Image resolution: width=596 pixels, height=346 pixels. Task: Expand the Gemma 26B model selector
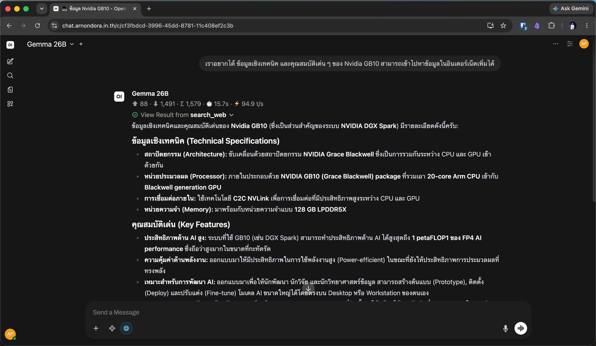50,44
